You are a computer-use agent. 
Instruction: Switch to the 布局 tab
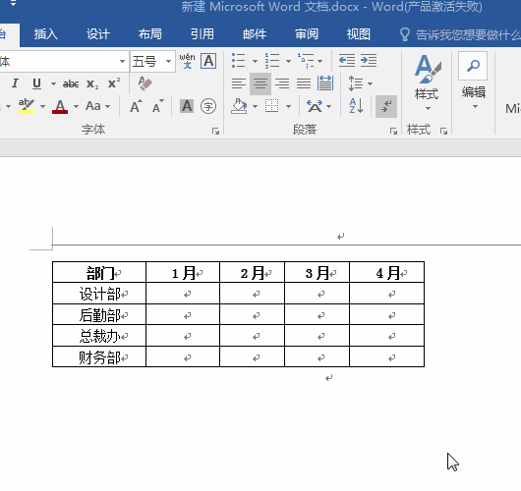[150, 34]
